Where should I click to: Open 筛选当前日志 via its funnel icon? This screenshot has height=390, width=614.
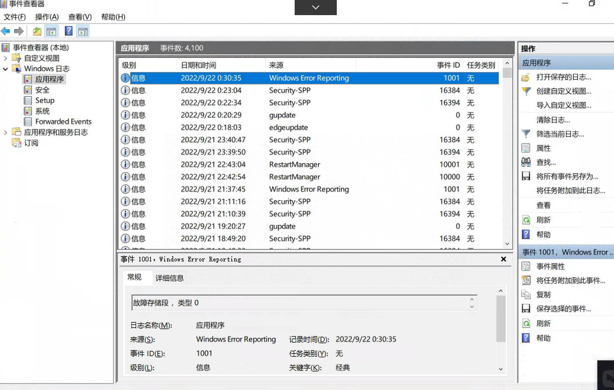click(526, 134)
